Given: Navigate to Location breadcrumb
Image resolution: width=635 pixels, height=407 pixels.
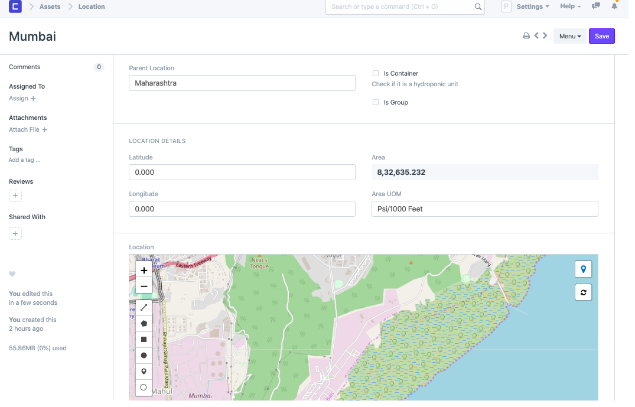Looking at the screenshot, I should 92,6.
